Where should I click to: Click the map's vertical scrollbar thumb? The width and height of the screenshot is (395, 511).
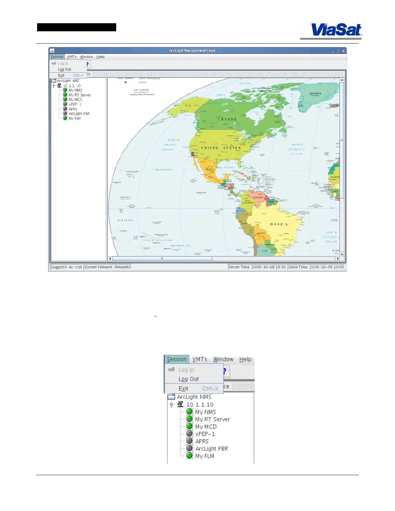pos(342,140)
